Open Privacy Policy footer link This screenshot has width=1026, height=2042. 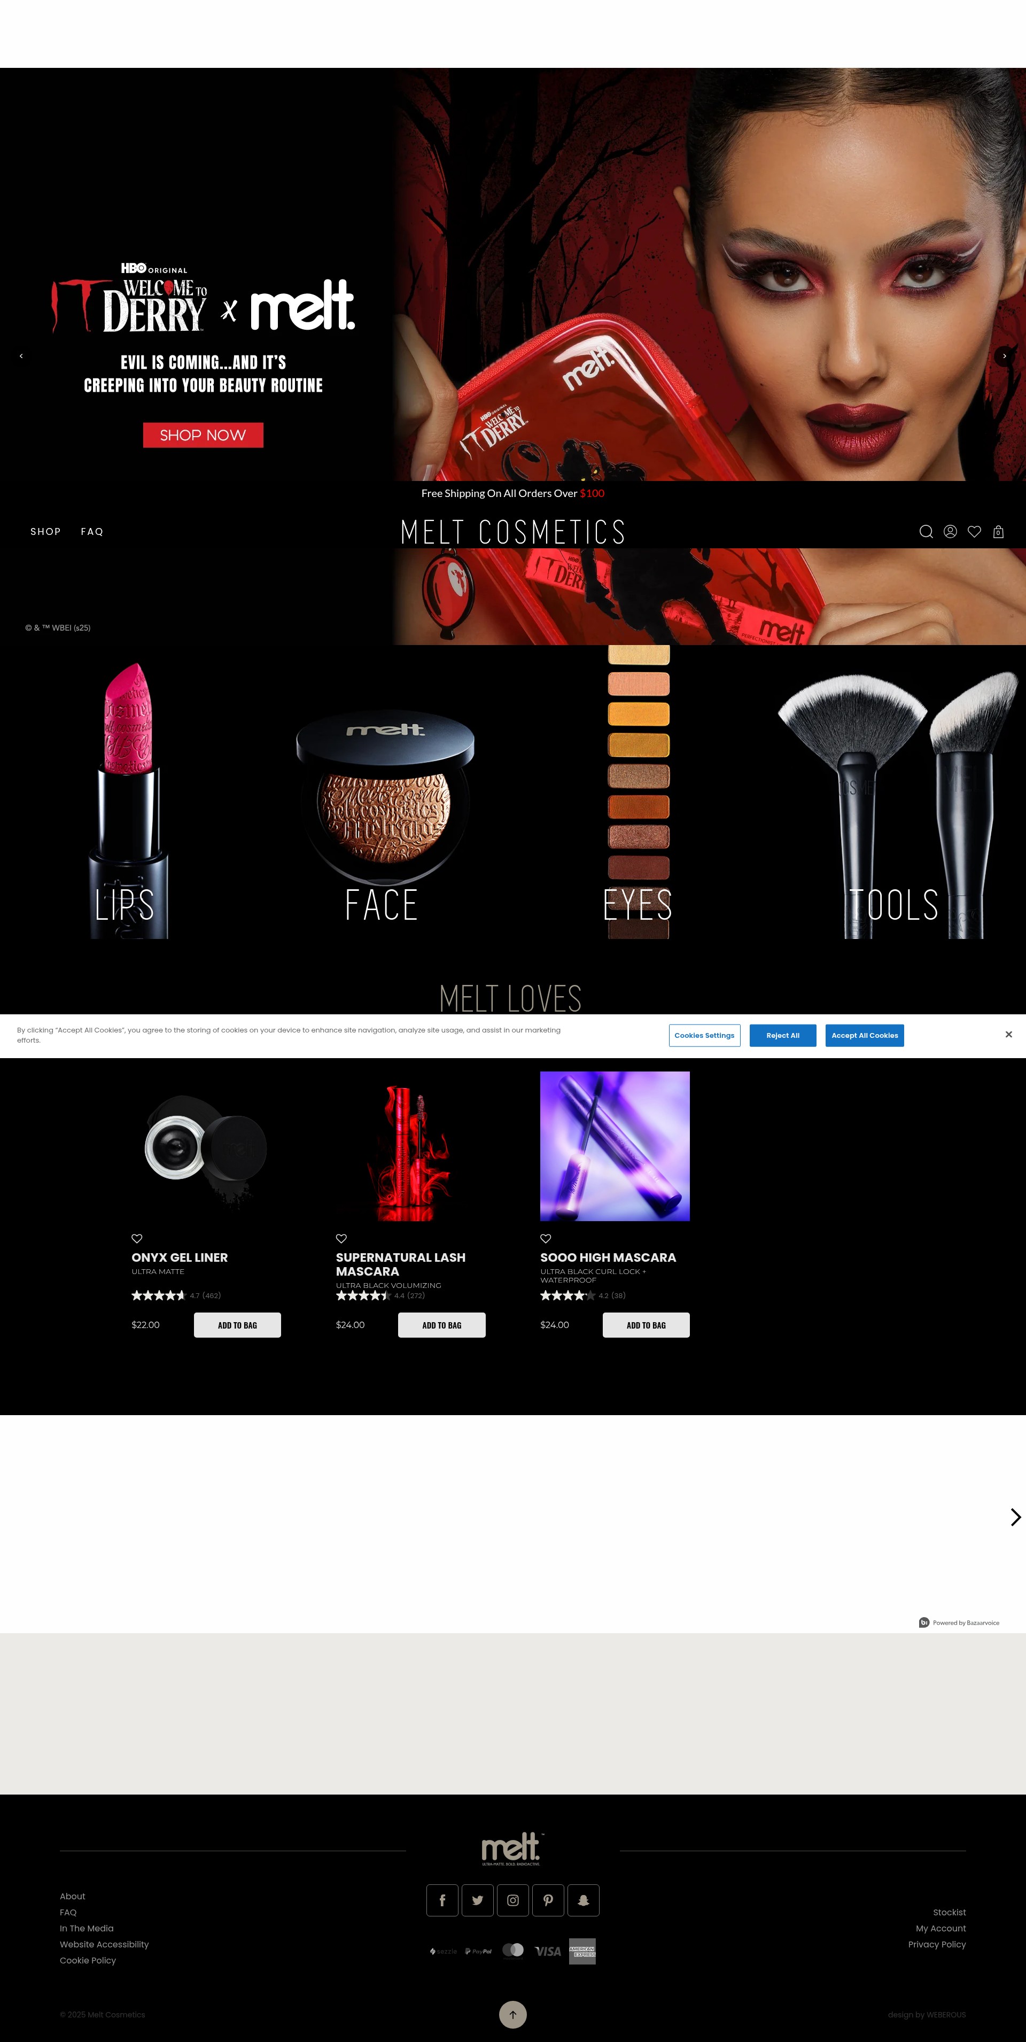(936, 1945)
